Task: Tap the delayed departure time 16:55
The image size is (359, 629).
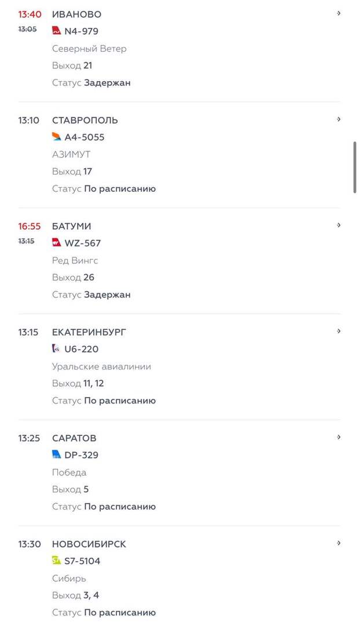Action: (30, 227)
